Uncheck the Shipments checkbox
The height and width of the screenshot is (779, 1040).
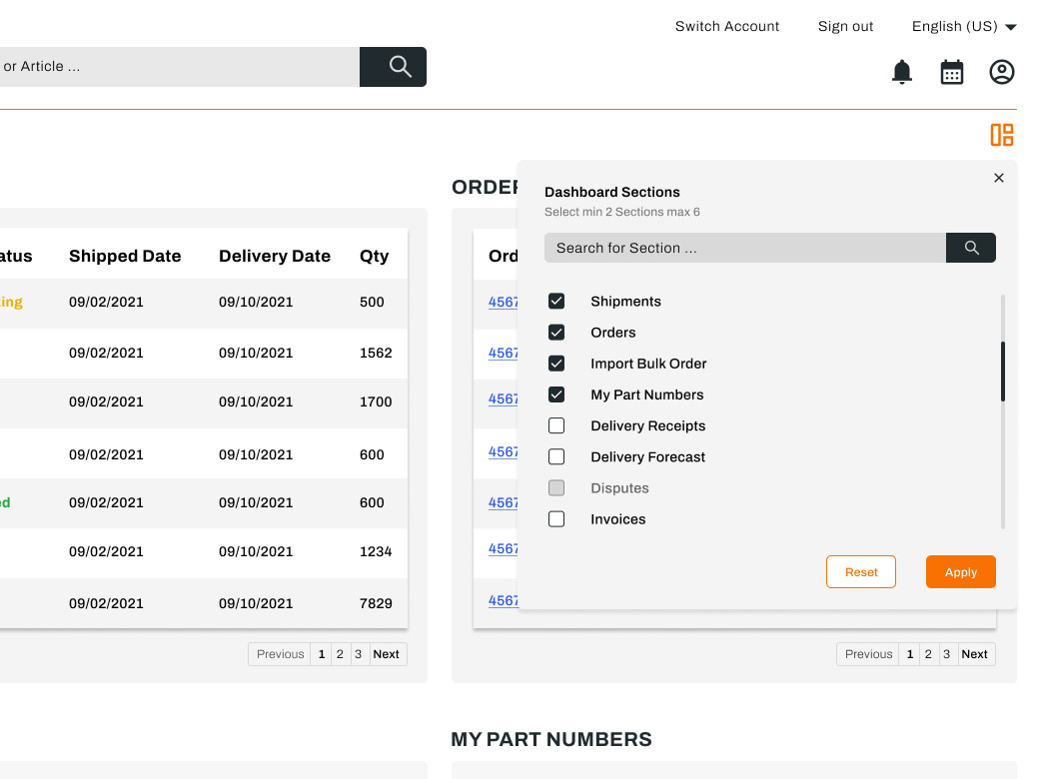coord(556,301)
